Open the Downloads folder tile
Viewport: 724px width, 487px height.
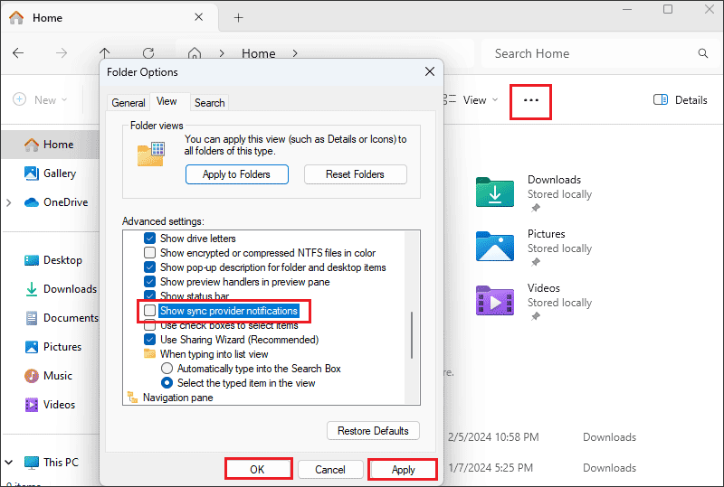[534, 192]
